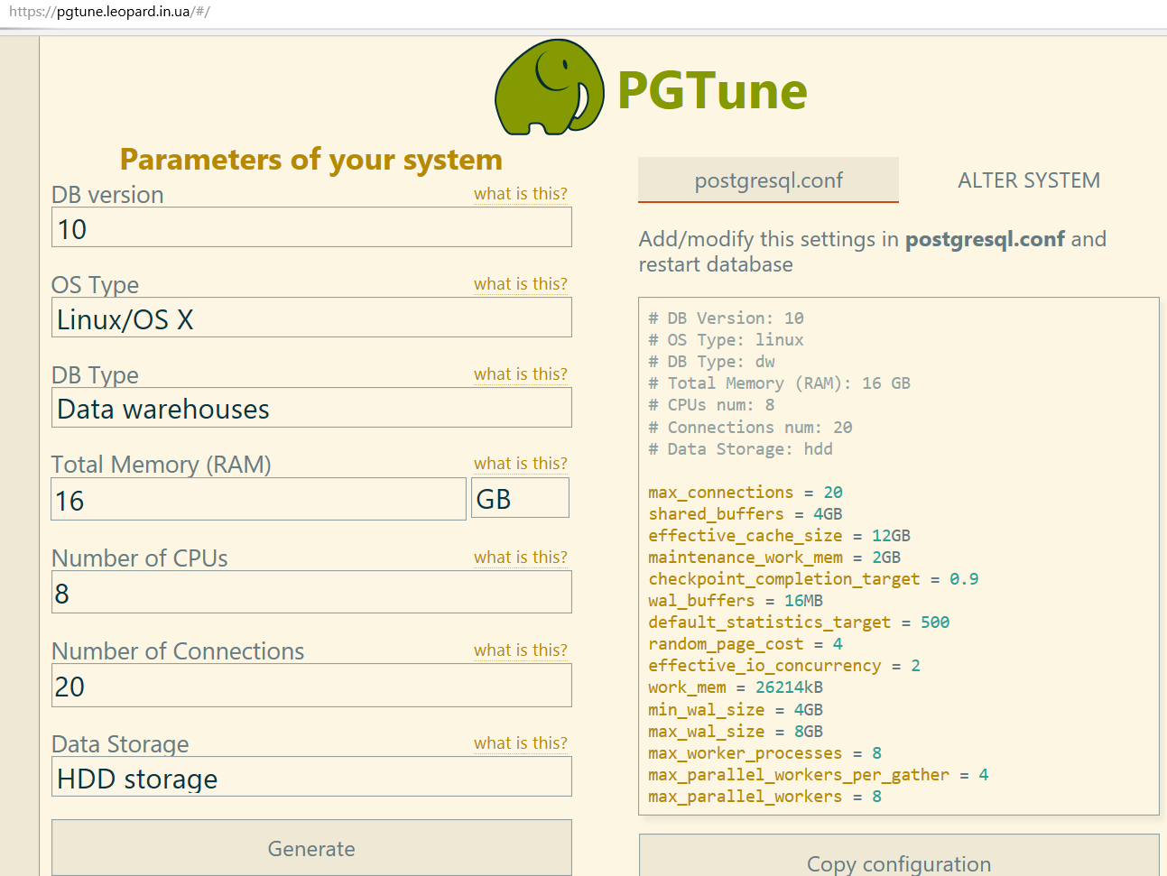The width and height of the screenshot is (1167, 876).
Task: Open the OS Type dropdown
Action: pos(311,318)
